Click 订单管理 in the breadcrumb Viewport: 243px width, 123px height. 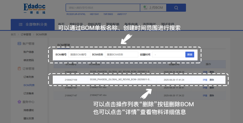pyautogui.click(x=26, y=34)
